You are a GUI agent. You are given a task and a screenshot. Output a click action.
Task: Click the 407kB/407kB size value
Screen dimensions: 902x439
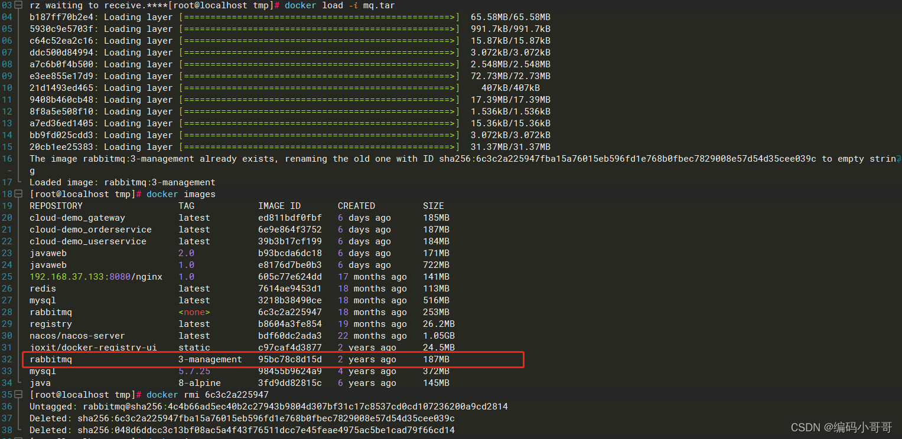point(510,88)
